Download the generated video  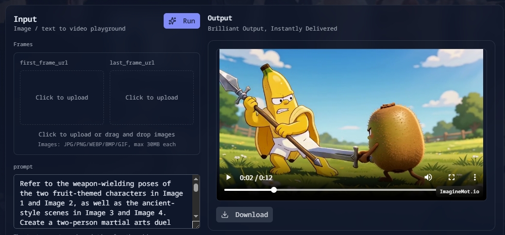244,215
